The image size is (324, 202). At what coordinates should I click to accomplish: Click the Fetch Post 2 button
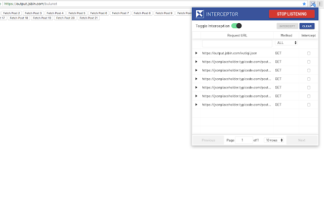[12, 13]
